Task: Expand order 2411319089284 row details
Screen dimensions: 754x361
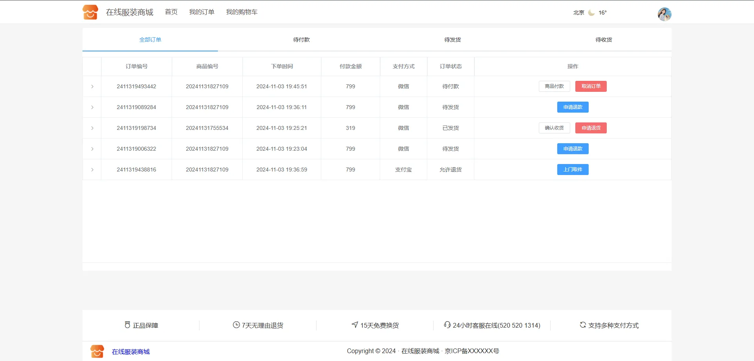Action: click(92, 107)
